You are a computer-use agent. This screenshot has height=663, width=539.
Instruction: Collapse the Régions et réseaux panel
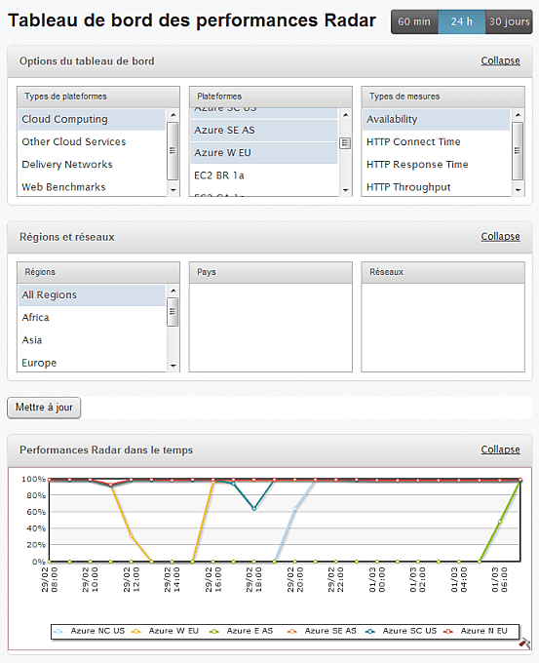pos(500,236)
